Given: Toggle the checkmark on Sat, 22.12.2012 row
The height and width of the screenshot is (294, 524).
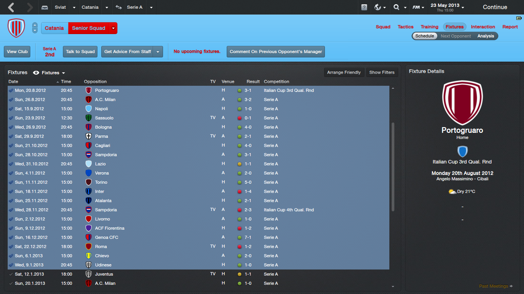Looking at the screenshot, I should [11, 247].
